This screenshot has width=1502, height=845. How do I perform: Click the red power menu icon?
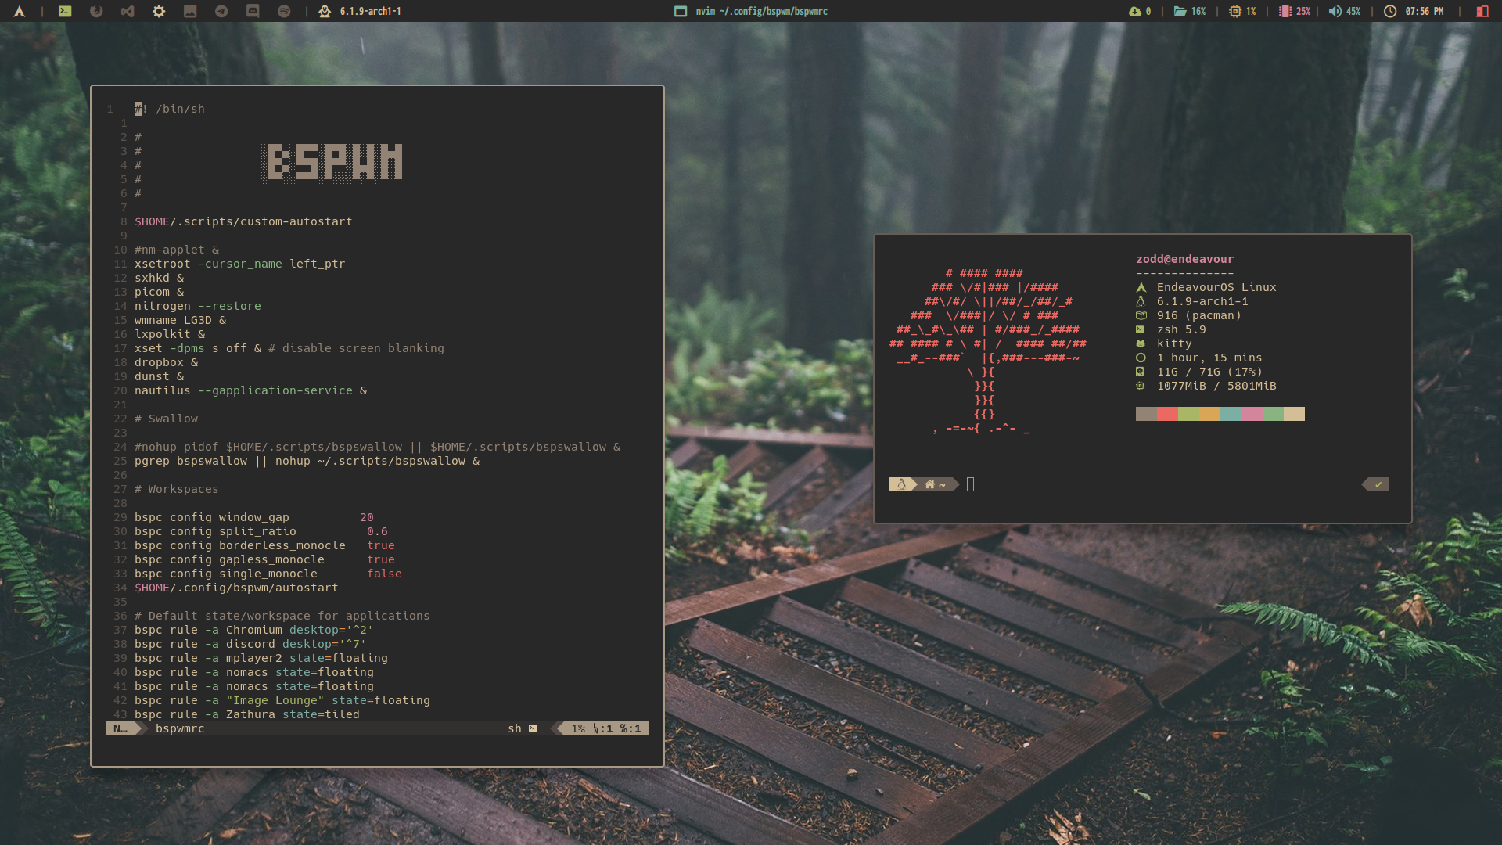[1482, 11]
